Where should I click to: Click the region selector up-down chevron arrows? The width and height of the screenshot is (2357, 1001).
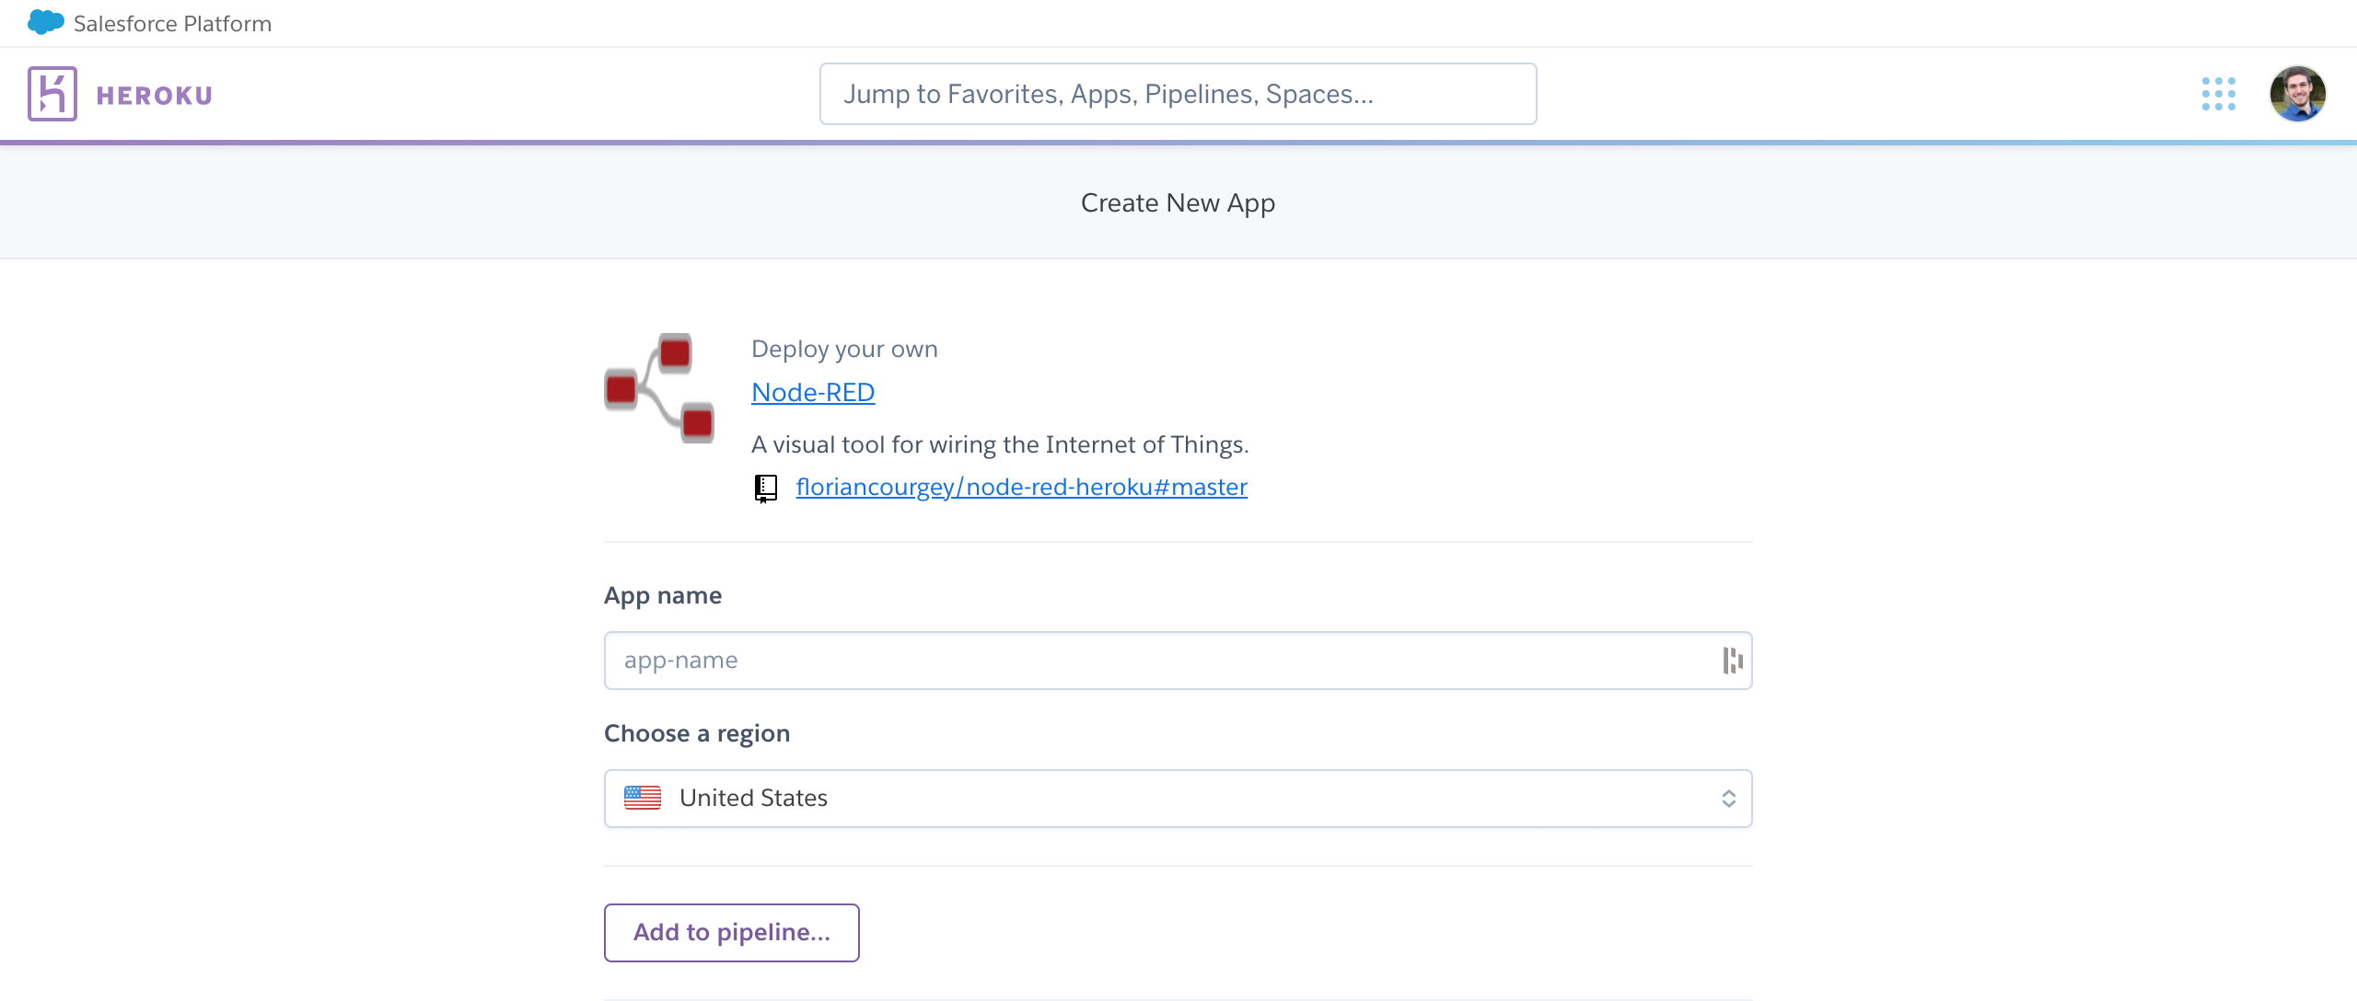click(1728, 799)
